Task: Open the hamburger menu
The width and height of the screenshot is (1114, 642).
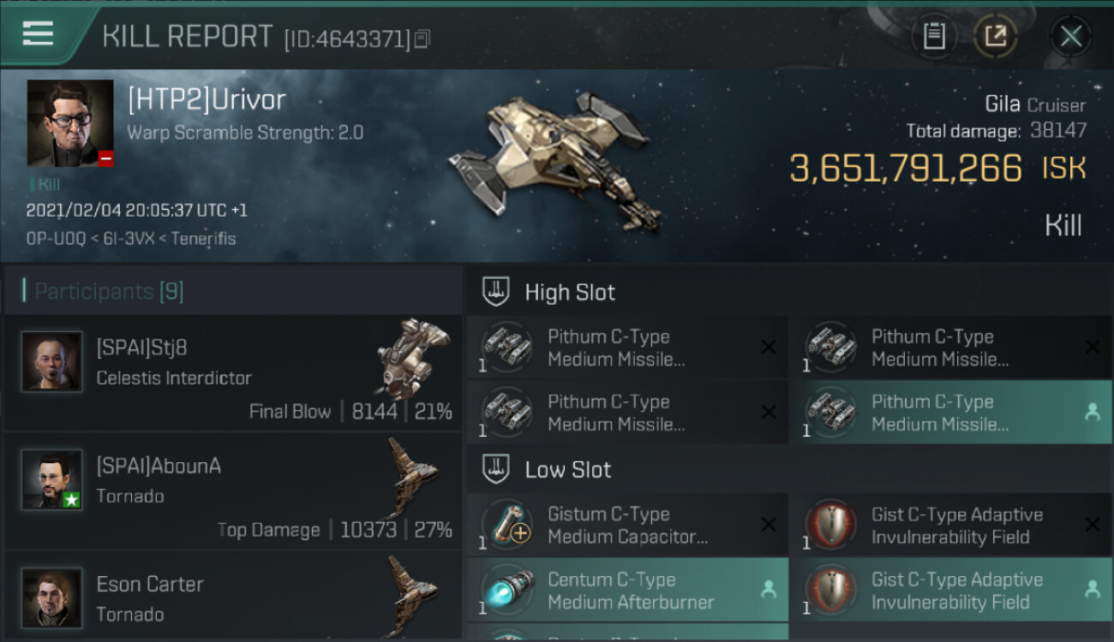Action: coord(38,34)
